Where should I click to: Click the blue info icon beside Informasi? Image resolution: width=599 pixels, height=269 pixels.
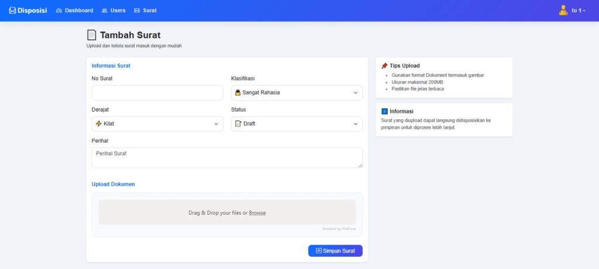click(385, 112)
